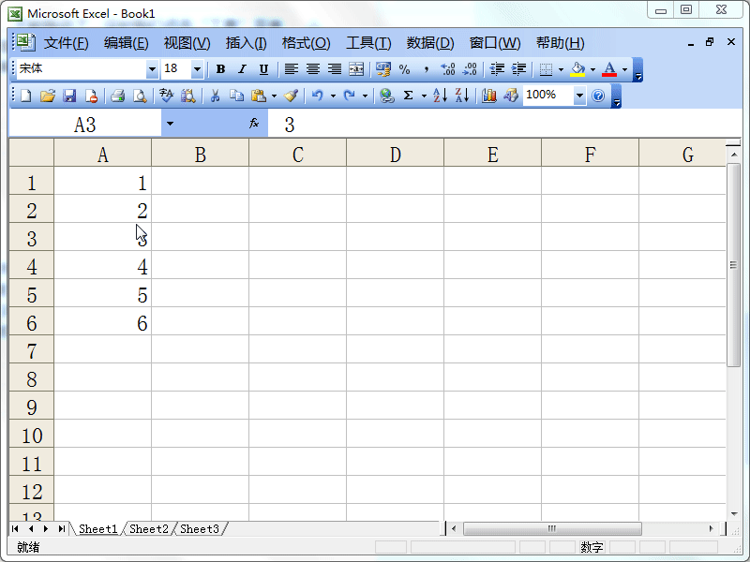This screenshot has width=750, height=562.
Task: Open fill color dropdown arrow
Action: coord(593,69)
